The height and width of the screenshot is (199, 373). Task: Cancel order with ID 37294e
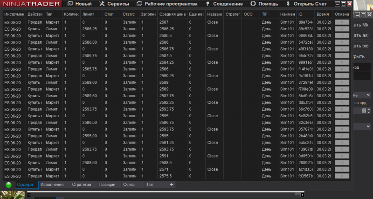(x=342, y=82)
